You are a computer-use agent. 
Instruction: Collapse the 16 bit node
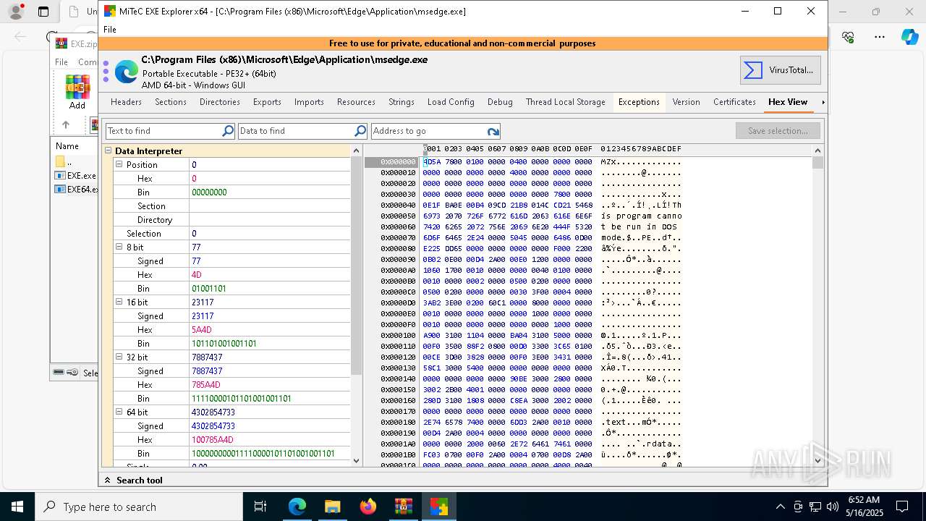pos(119,302)
